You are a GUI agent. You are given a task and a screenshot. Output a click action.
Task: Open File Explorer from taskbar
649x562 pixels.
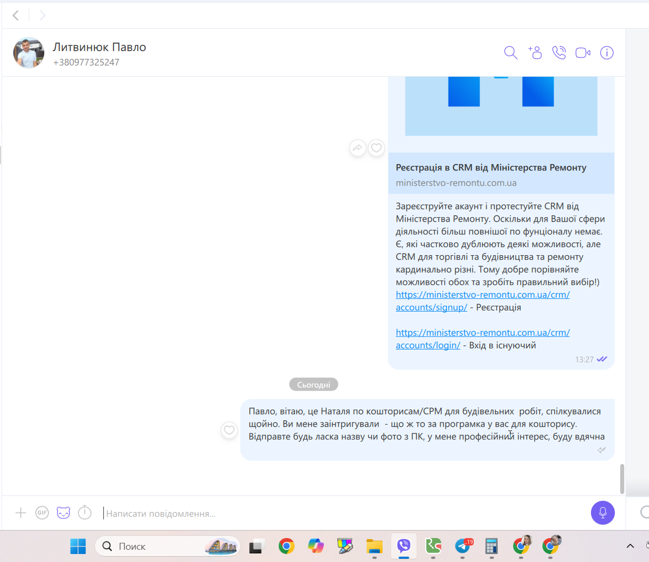pyautogui.click(x=375, y=546)
